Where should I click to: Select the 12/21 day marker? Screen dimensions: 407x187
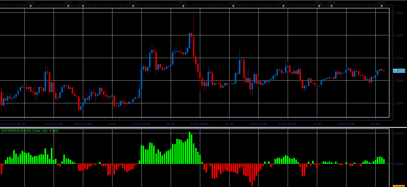click(183, 7)
